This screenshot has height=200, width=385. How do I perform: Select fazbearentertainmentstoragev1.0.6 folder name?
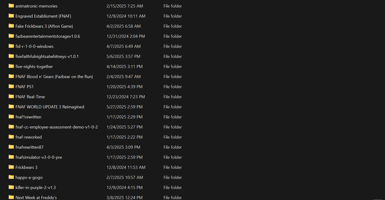pos(47,36)
